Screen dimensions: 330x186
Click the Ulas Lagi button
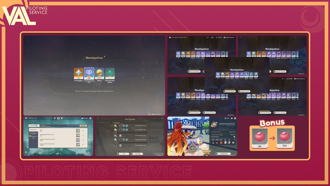tap(137, 154)
